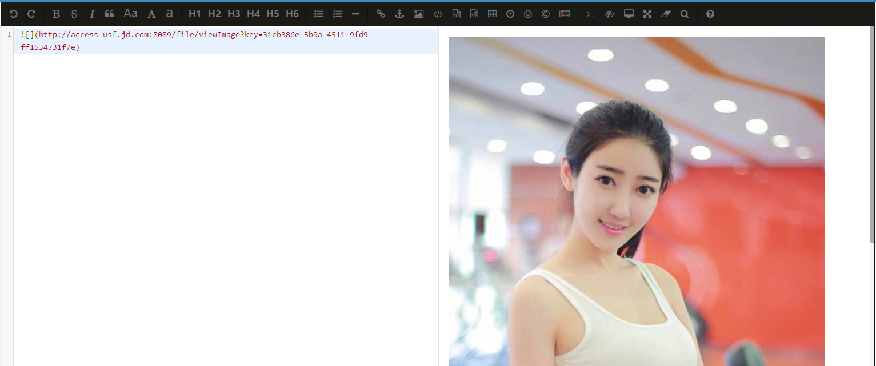Toggle live preview watch with the eye-slash icon
The width and height of the screenshot is (876, 366).
(x=610, y=14)
